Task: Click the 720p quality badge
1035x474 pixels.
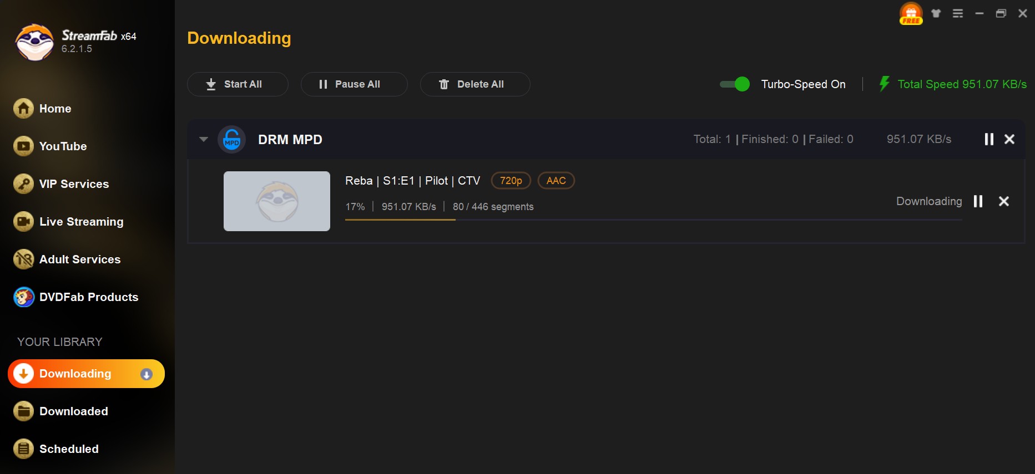Action: click(x=511, y=181)
